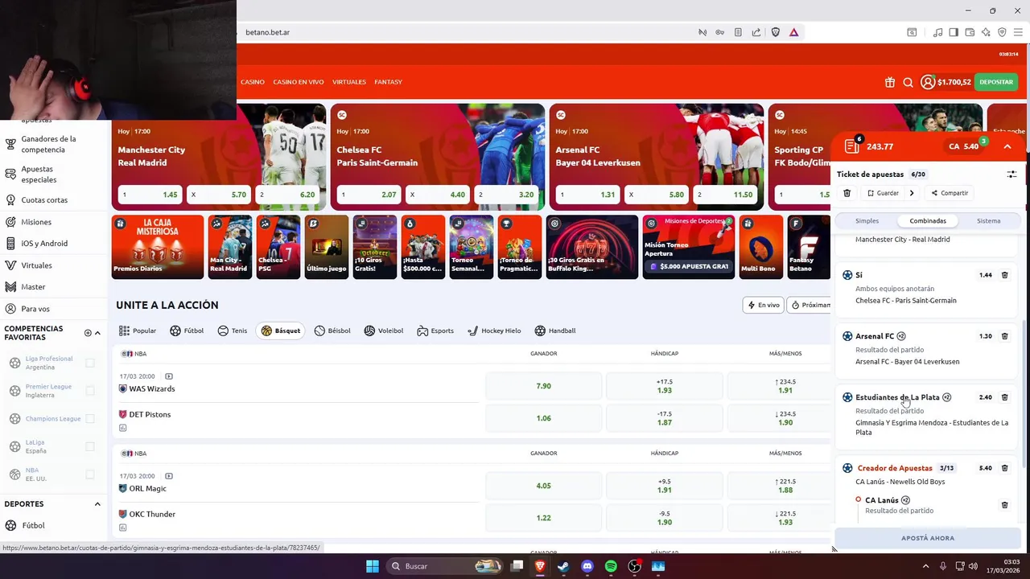Switch bet slip to Simples tab
This screenshot has height=579, width=1030.
pos(867,220)
